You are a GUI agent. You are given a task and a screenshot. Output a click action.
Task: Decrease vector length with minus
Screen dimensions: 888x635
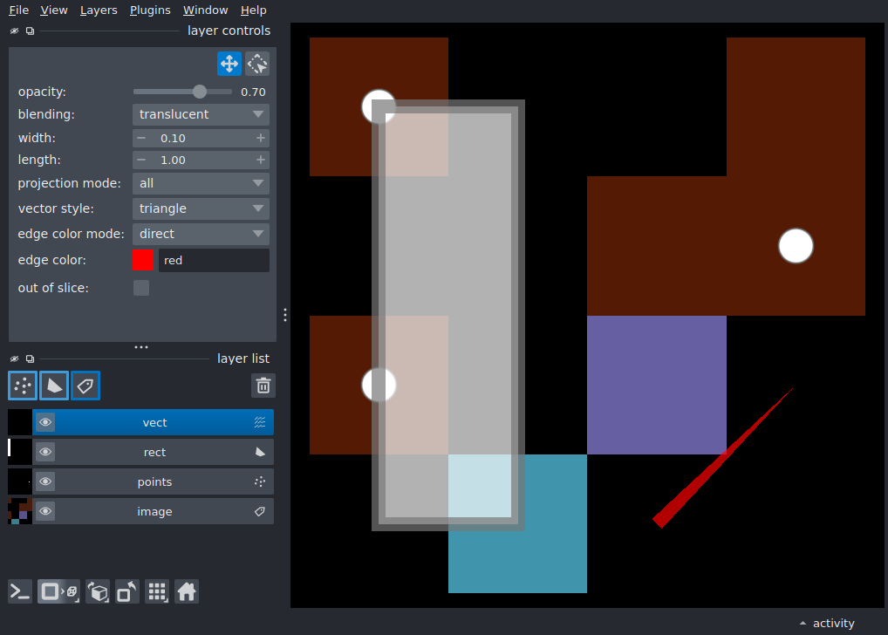tap(141, 160)
